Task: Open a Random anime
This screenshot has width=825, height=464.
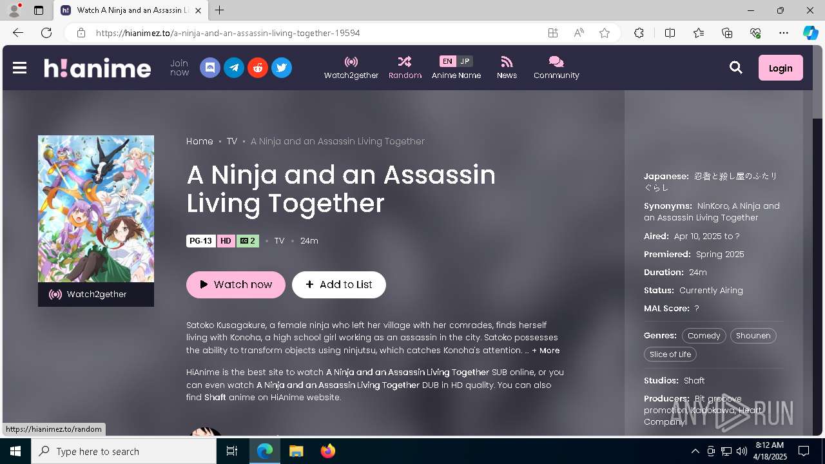Action: click(x=405, y=68)
